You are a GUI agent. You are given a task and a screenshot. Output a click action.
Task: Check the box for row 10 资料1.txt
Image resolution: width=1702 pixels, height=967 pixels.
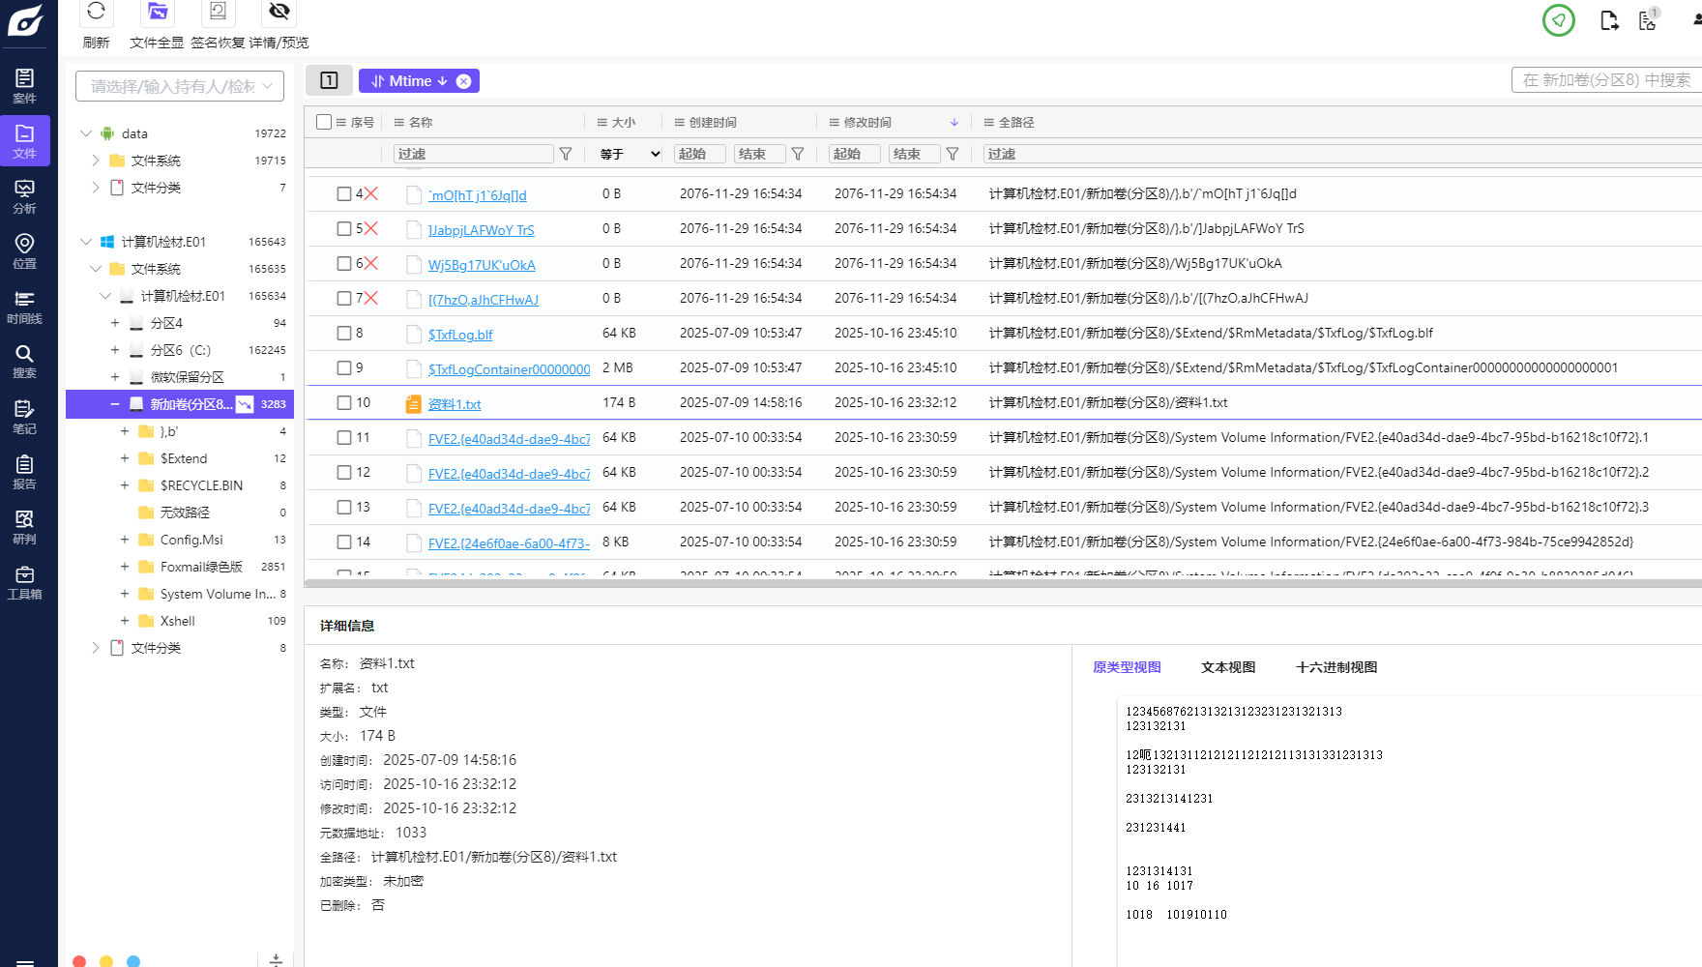[343, 402]
